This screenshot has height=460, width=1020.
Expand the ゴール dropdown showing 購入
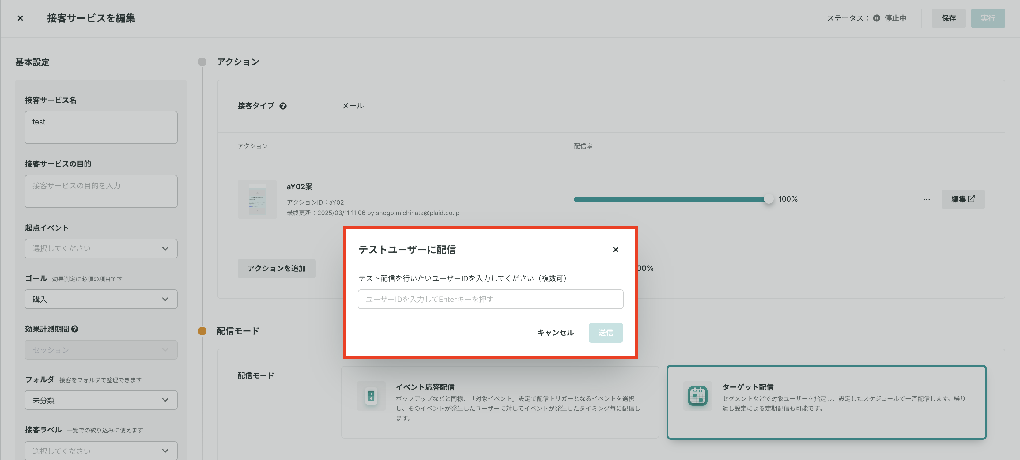pos(101,299)
